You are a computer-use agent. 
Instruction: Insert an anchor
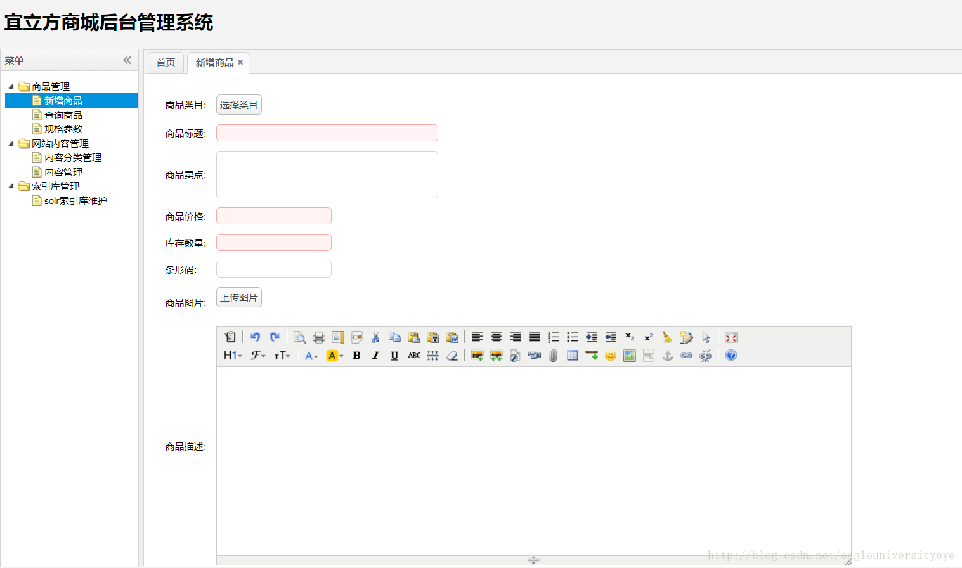click(667, 356)
